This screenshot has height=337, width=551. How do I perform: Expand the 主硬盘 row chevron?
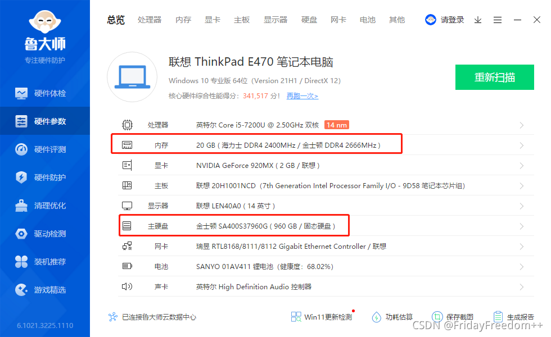(x=522, y=226)
